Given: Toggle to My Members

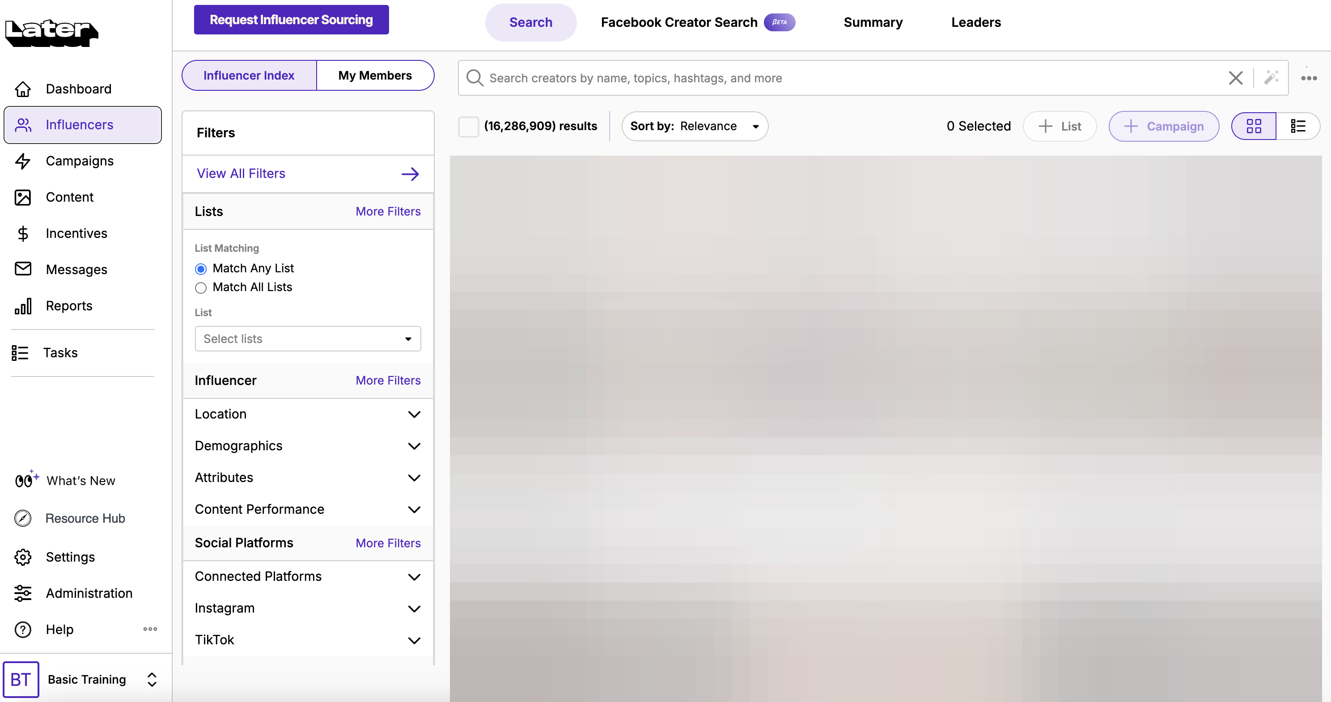Looking at the screenshot, I should coord(375,76).
